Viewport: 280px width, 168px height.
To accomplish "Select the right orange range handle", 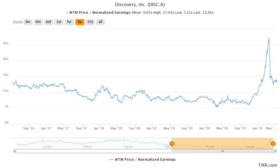I will pyautogui.click(x=273, y=143).
